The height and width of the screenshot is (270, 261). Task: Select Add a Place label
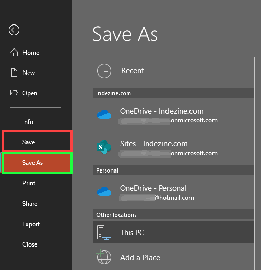140,258
